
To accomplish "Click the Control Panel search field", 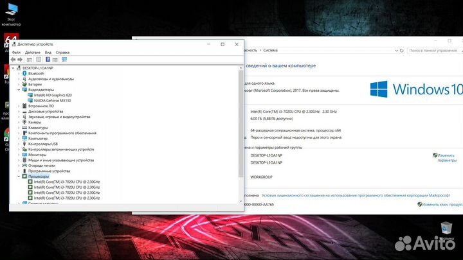I will pyautogui.click(x=433, y=51).
